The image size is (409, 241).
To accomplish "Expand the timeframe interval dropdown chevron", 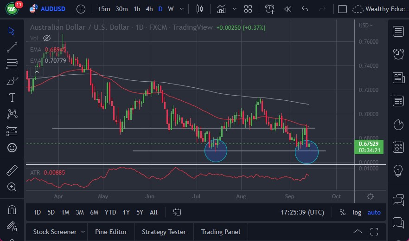I will [181, 9].
